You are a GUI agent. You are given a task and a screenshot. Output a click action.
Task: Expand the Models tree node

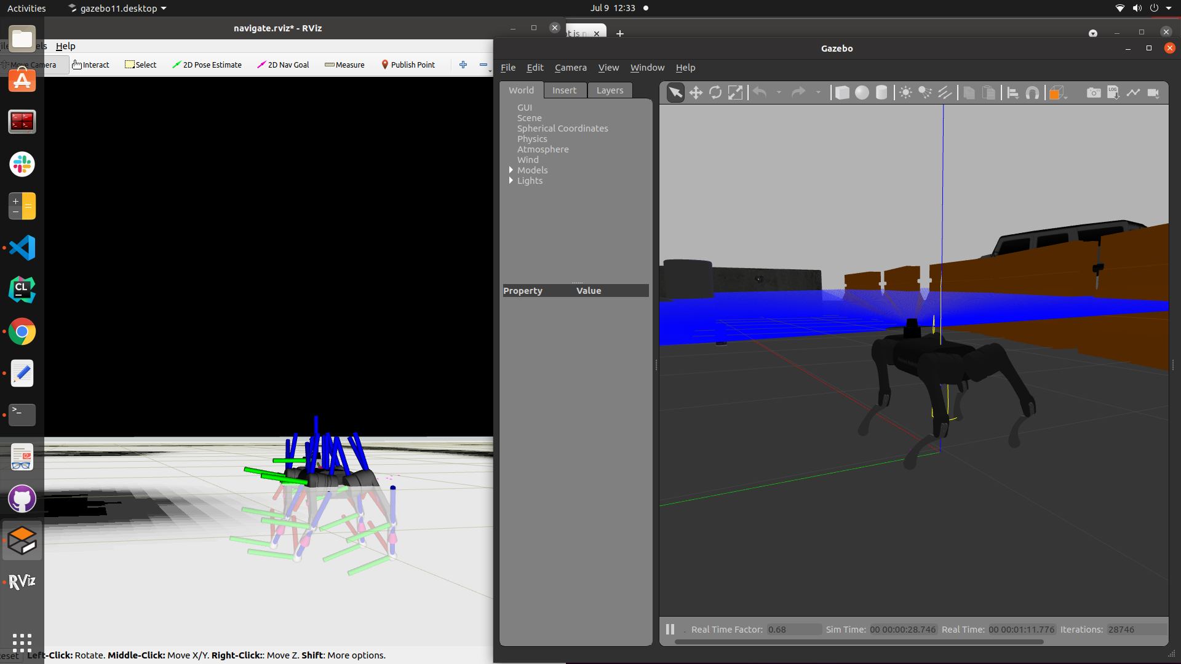[x=511, y=170]
